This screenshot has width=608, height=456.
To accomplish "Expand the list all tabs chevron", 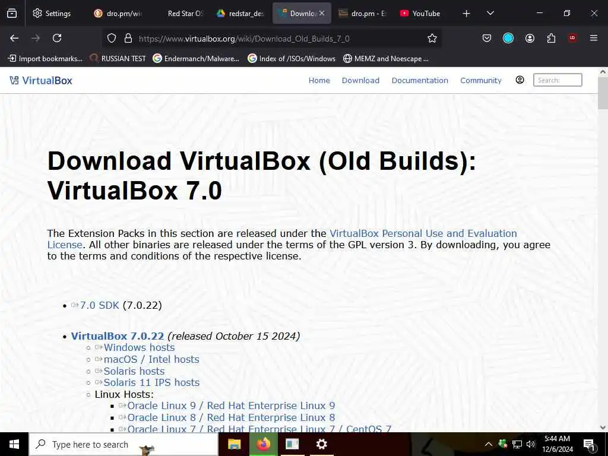I will pyautogui.click(x=490, y=13).
